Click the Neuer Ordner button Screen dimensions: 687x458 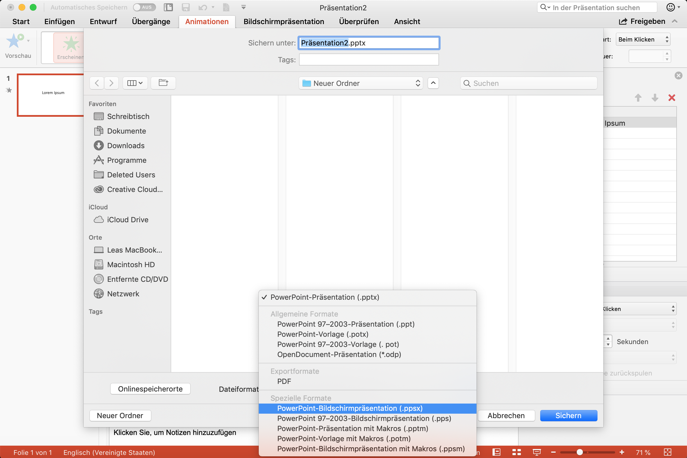coord(120,416)
